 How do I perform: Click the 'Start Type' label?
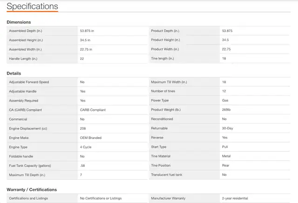pos(159,146)
